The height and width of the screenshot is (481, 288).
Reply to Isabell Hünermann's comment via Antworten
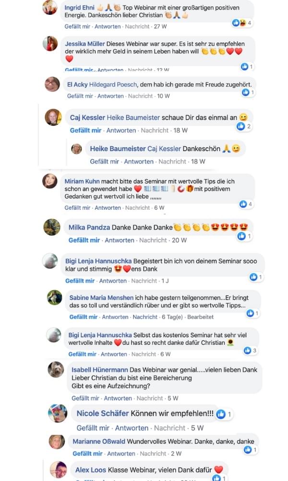[x=118, y=398]
